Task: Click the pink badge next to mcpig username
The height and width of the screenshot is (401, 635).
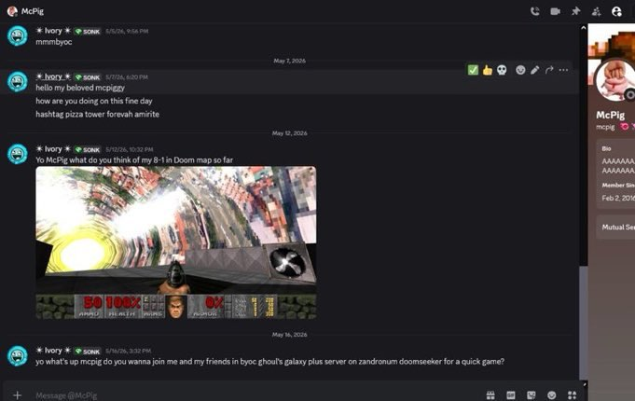Action: tap(625, 127)
